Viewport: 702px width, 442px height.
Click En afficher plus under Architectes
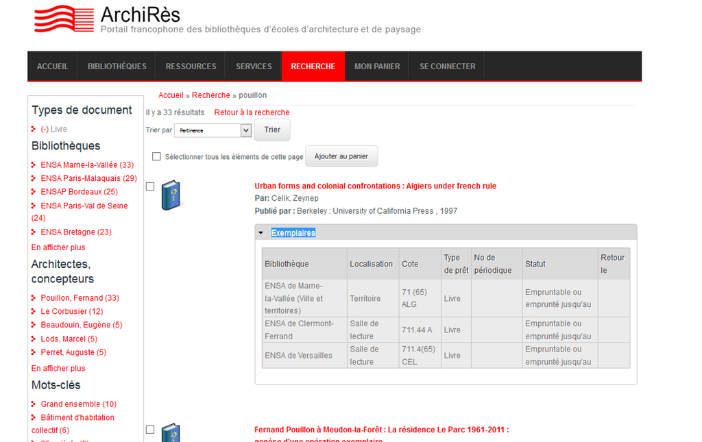pos(58,368)
